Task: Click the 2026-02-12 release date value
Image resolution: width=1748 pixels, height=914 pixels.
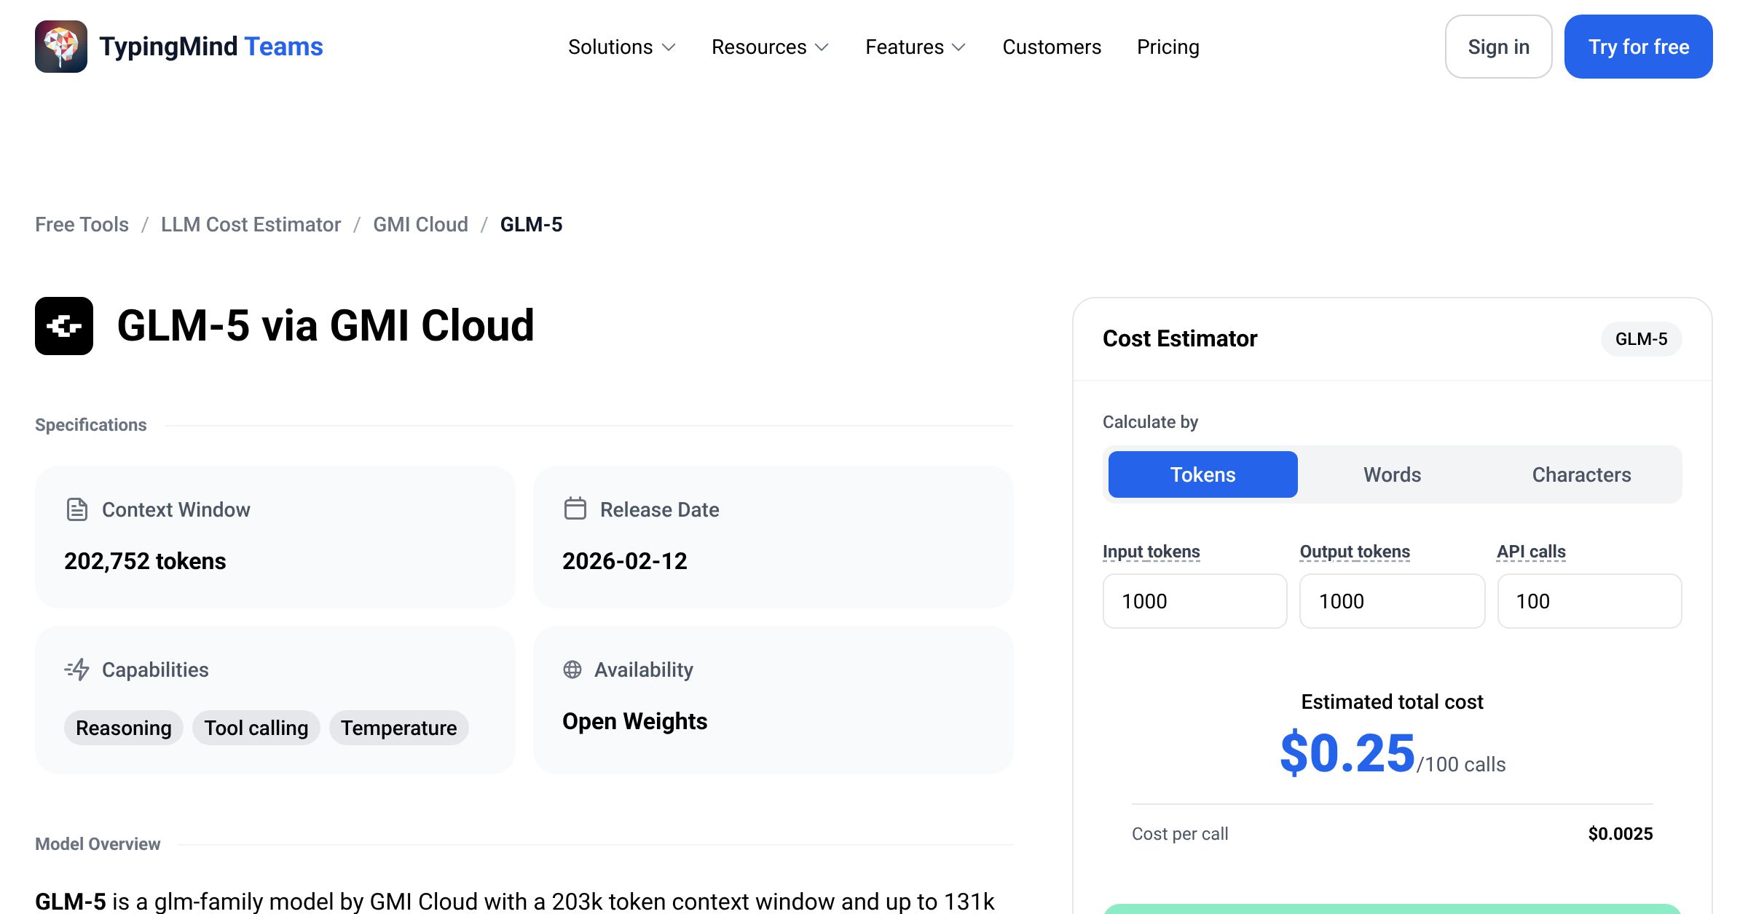Action: pos(625,561)
